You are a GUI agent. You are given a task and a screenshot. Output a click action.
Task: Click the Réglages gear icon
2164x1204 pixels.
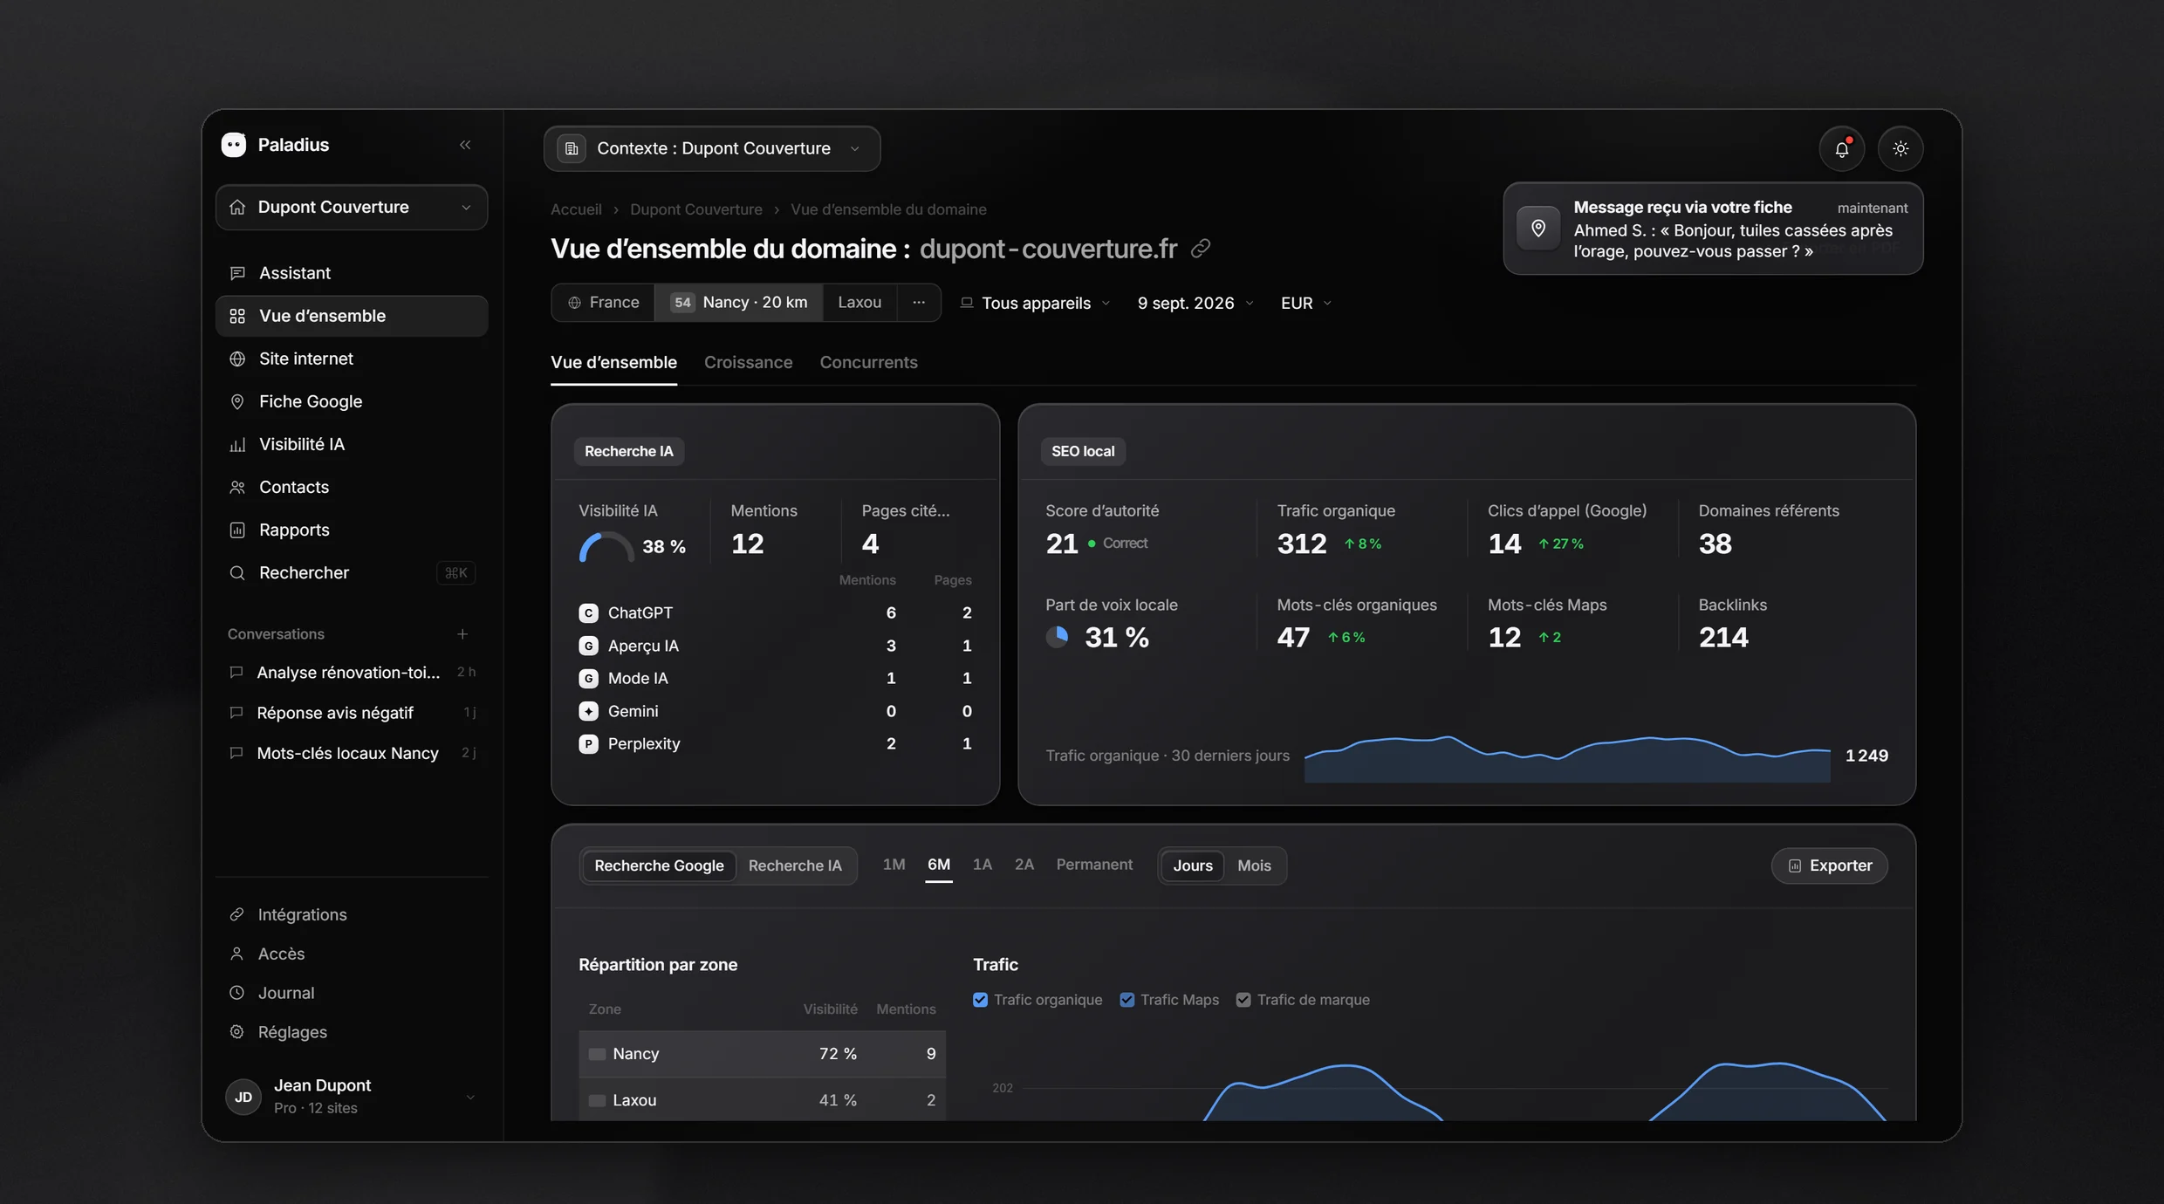[x=236, y=1032]
